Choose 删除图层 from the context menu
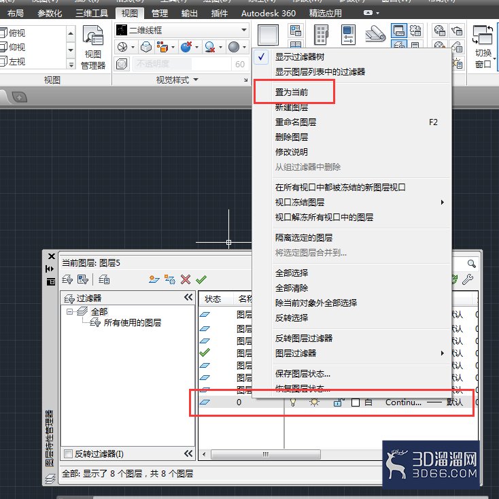Viewport: 499px width, 499px height. tap(352, 137)
